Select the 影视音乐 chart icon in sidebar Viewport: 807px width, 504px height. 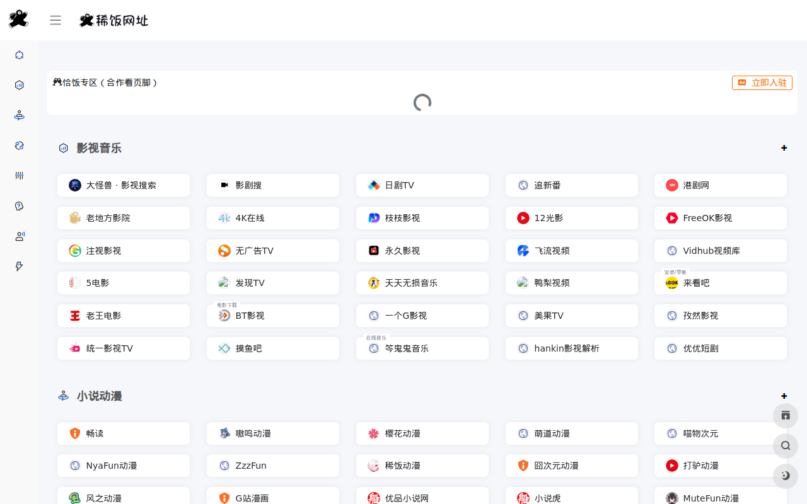19,85
